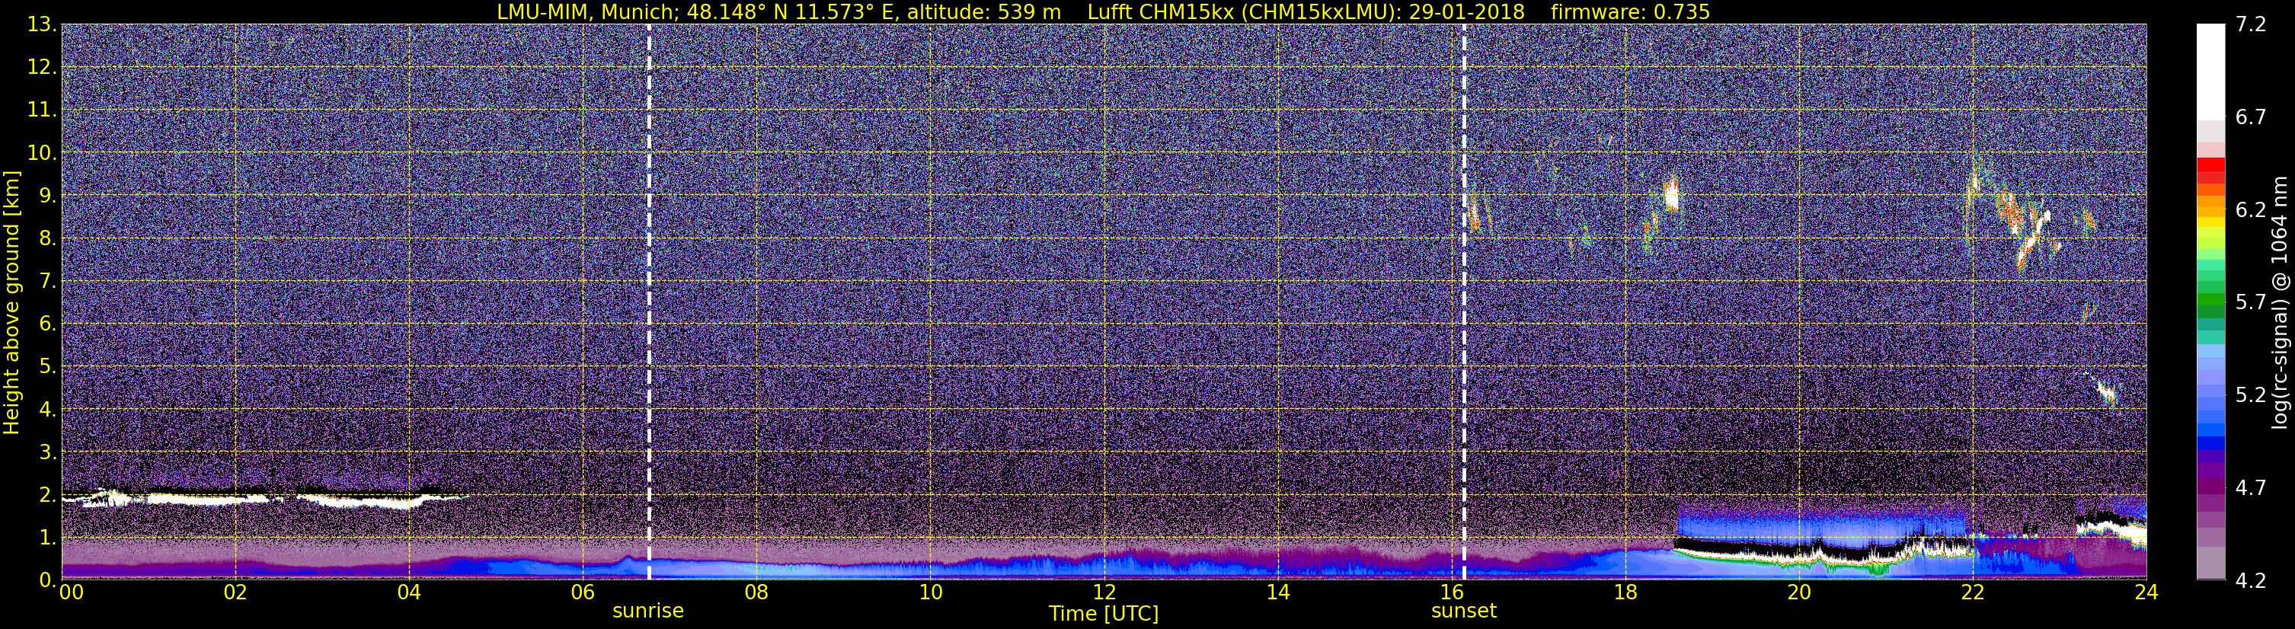Click the height axis tick label '12.'
Image resolution: width=2295 pixels, height=629 pixels.
42,68
